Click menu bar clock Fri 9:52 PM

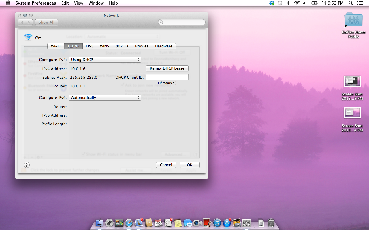[x=332, y=3]
